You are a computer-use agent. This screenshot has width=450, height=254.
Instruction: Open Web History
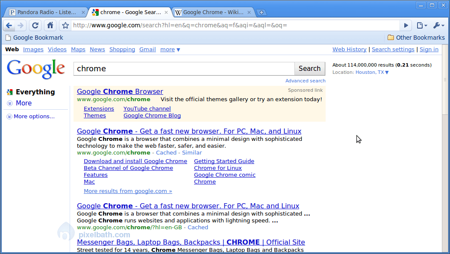(349, 50)
